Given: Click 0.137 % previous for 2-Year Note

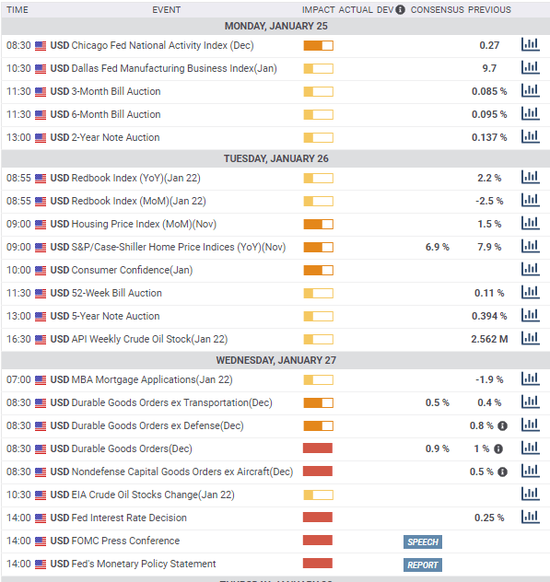Looking at the screenshot, I should (x=489, y=137).
